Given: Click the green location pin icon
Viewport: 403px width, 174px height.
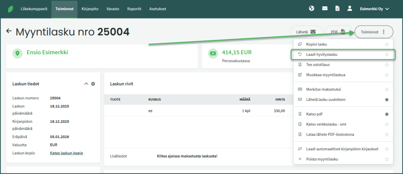Looking at the screenshot, I should pos(17,53).
